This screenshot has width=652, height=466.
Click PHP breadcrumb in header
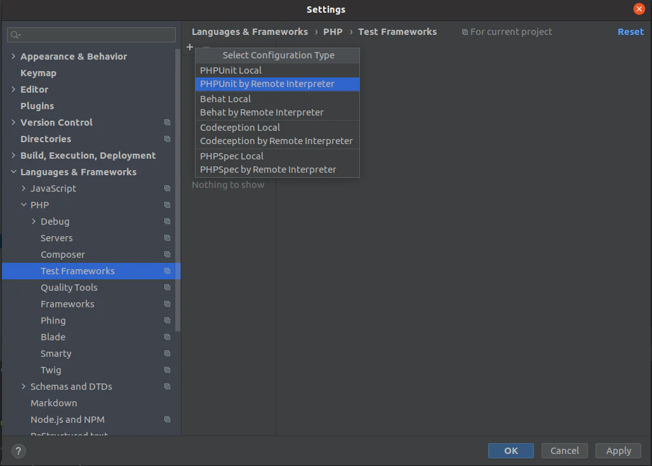(x=333, y=32)
